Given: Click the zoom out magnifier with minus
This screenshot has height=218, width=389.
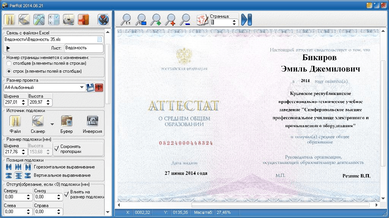Looking at the screenshot, I should (x=185, y=19).
